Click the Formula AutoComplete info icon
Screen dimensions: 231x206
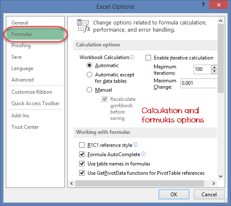[x=143, y=154]
